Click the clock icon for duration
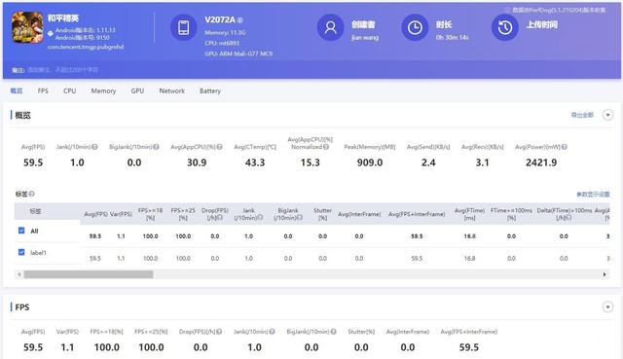This screenshot has width=623, height=359. click(415, 27)
